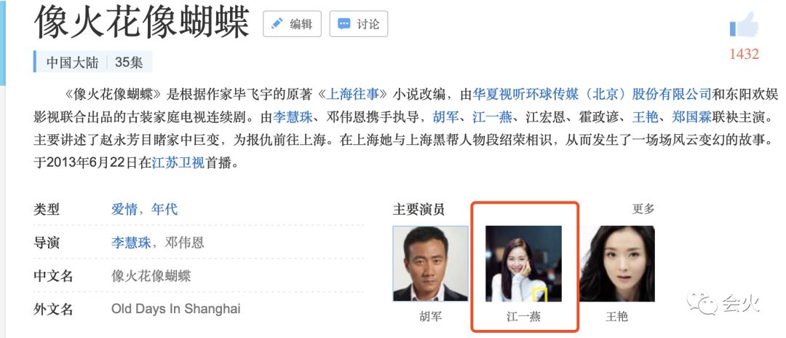Click the thumbs-up like icon

point(744,25)
